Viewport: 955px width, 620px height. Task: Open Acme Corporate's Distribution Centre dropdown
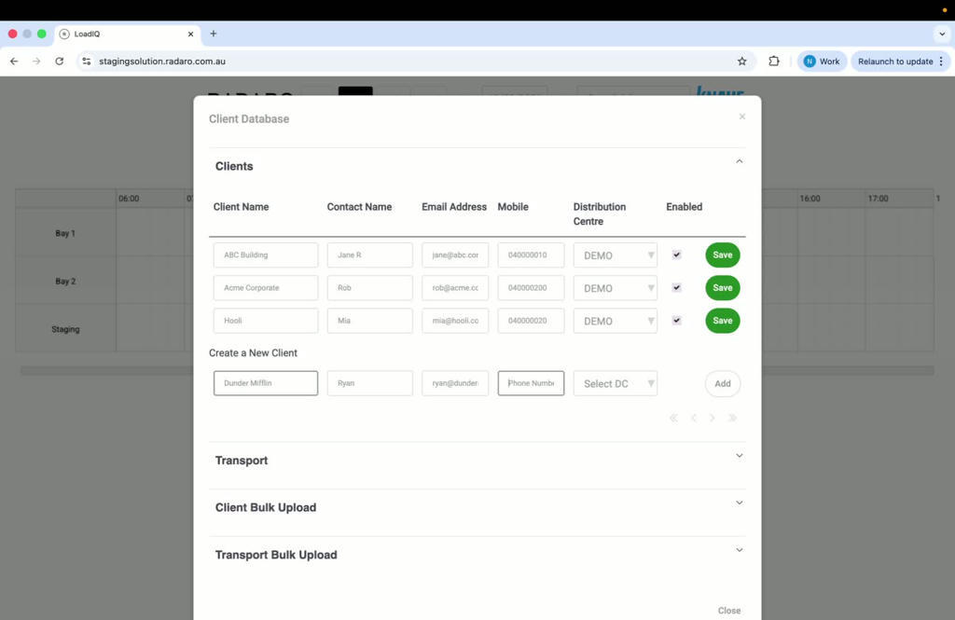point(616,288)
